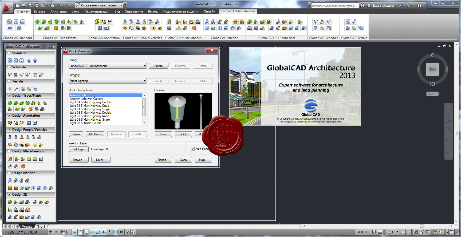Toggle selection cycling in status bar
This screenshot has width=461, height=237.
127,232
